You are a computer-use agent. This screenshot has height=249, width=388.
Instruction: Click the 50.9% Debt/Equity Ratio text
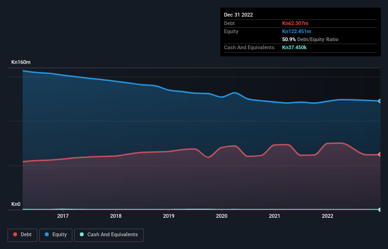point(310,39)
